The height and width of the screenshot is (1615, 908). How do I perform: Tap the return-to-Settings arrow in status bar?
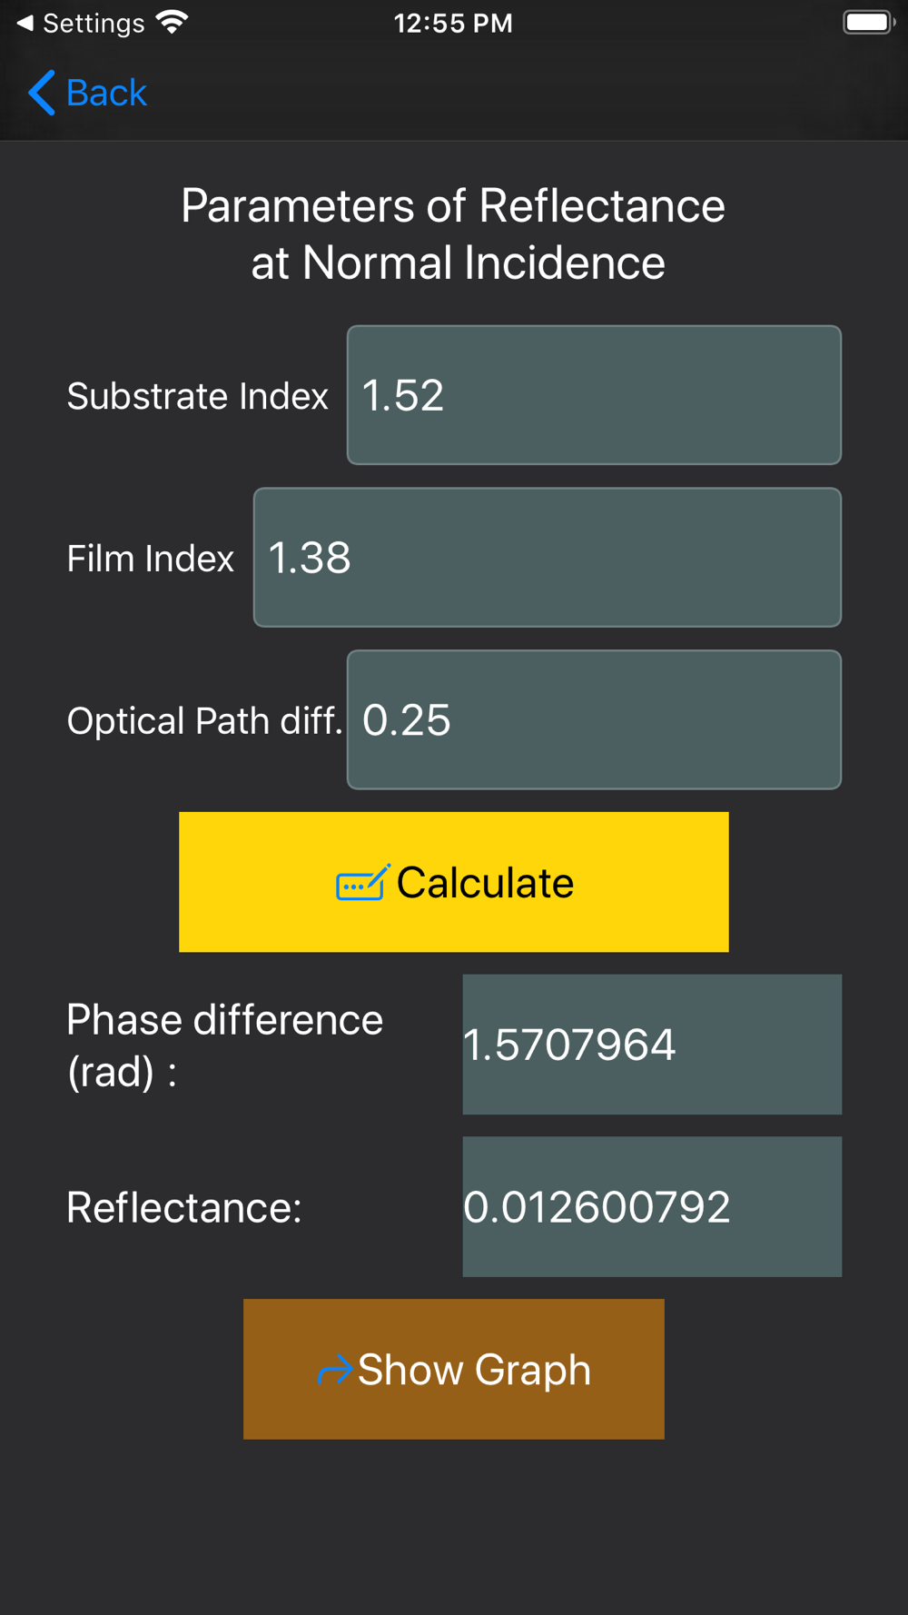coord(25,23)
